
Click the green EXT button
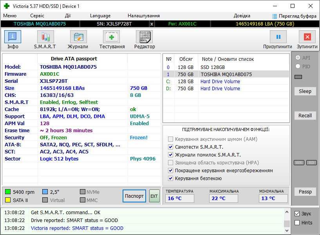pyautogui.click(x=154, y=196)
